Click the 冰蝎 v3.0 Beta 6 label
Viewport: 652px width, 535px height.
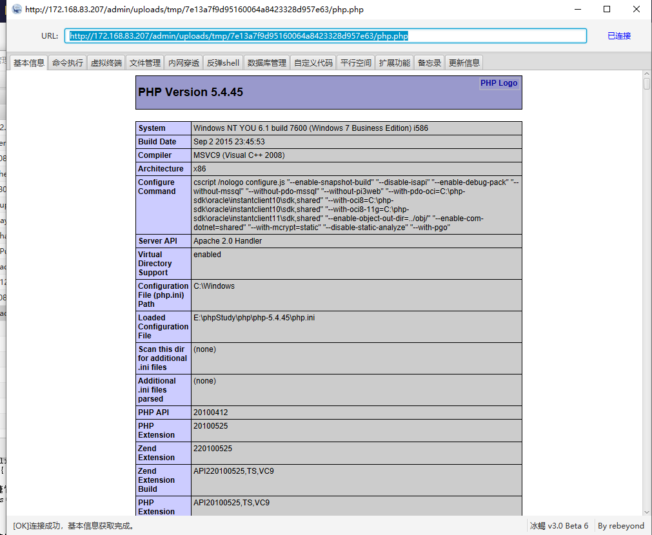[x=559, y=526]
